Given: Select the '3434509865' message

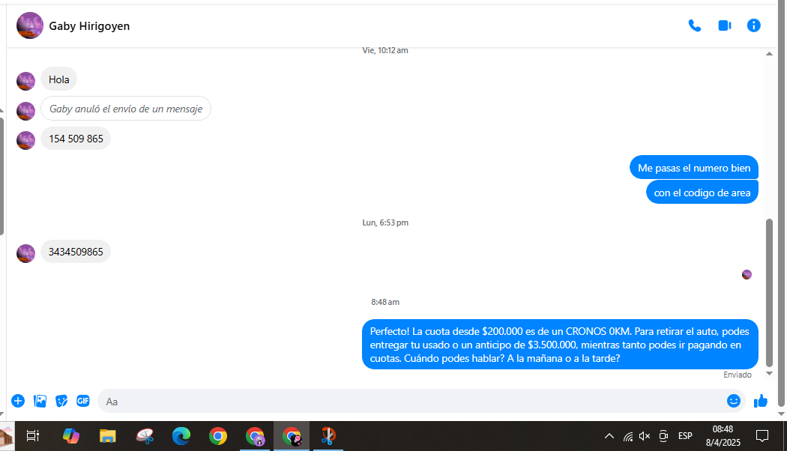Looking at the screenshot, I should click(76, 252).
